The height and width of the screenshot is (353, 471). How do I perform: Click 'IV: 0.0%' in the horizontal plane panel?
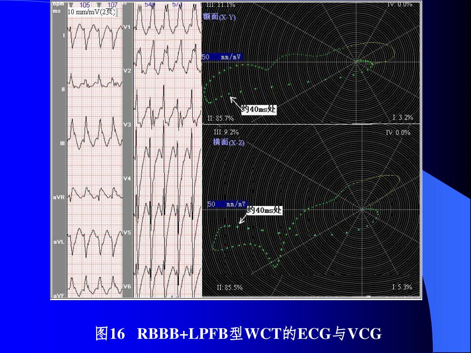click(398, 132)
